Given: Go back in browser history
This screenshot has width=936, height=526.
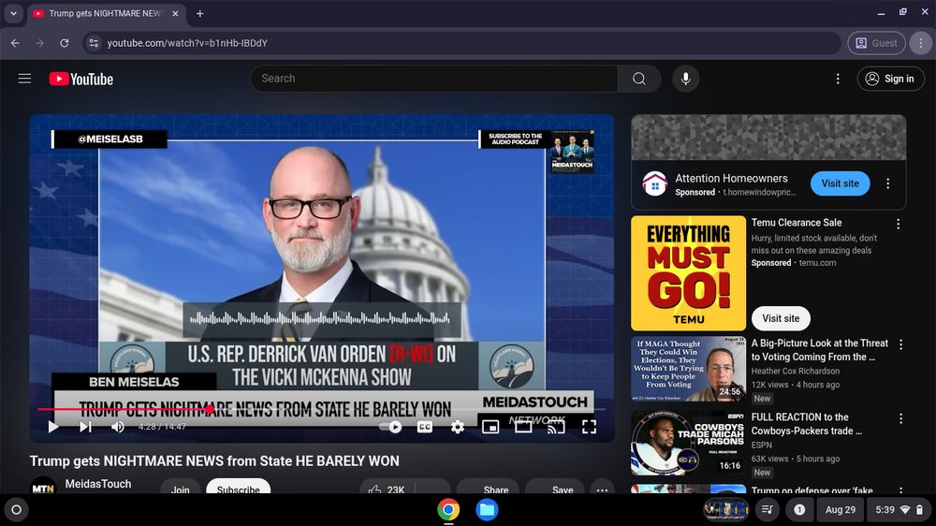Looking at the screenshot, I should coord(16,43).
